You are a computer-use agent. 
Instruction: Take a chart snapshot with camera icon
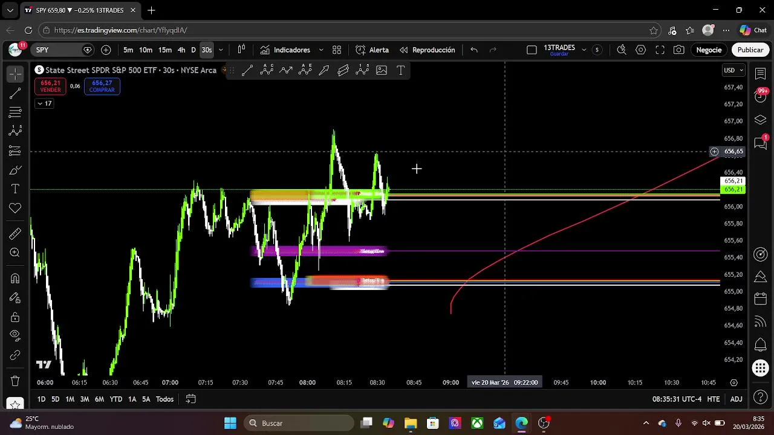pyautogui.click(x=679, y=50)
